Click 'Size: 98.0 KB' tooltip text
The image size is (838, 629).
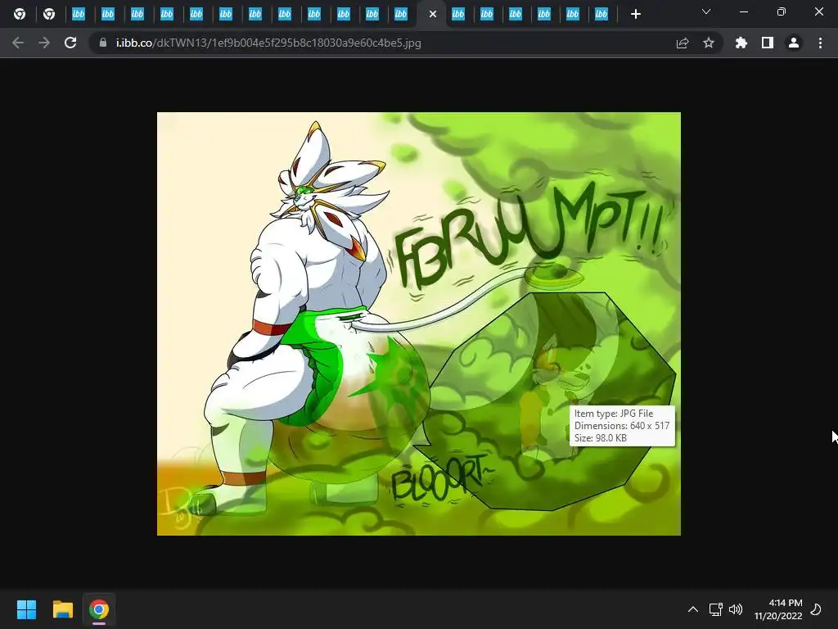(x=600, y=438)
